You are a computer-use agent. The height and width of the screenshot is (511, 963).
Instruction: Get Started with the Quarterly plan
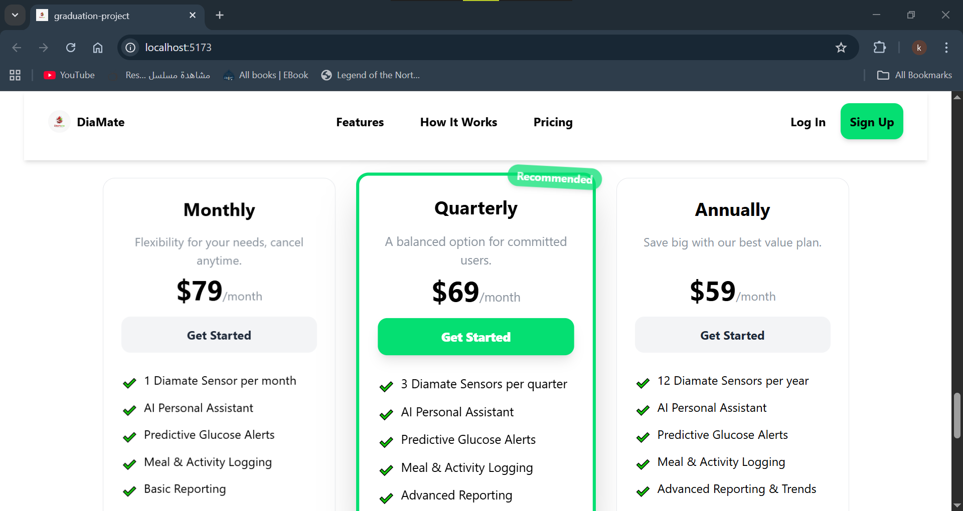tap(475, 337)
